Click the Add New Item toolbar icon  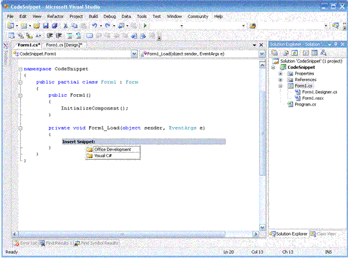click(x=24, y=26)
